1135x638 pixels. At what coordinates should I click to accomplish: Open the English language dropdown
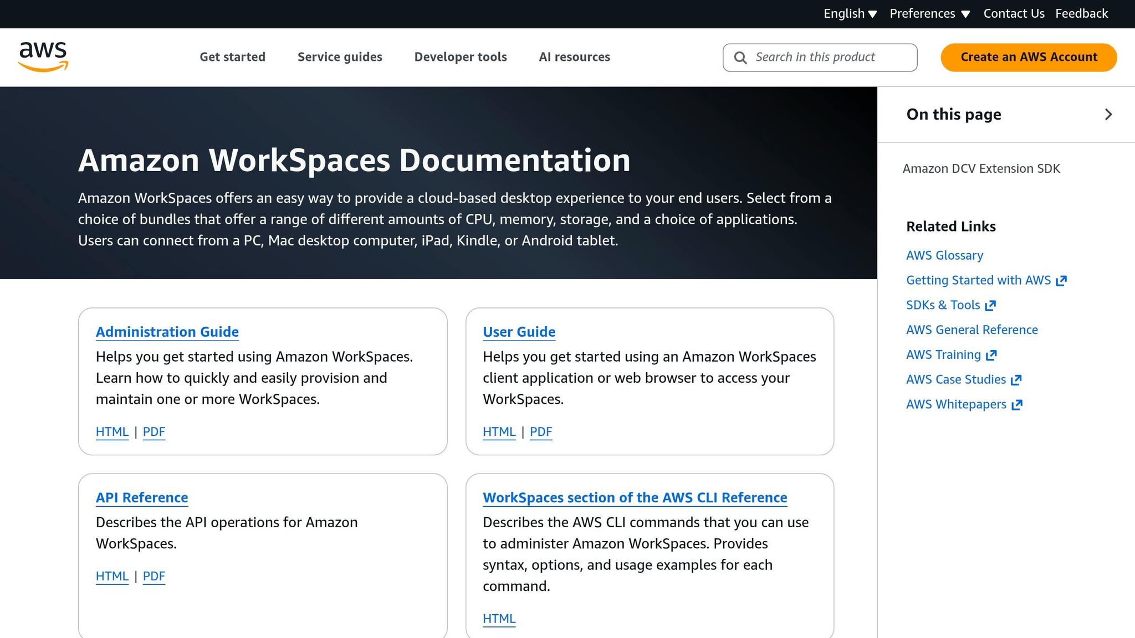(850, 14)
